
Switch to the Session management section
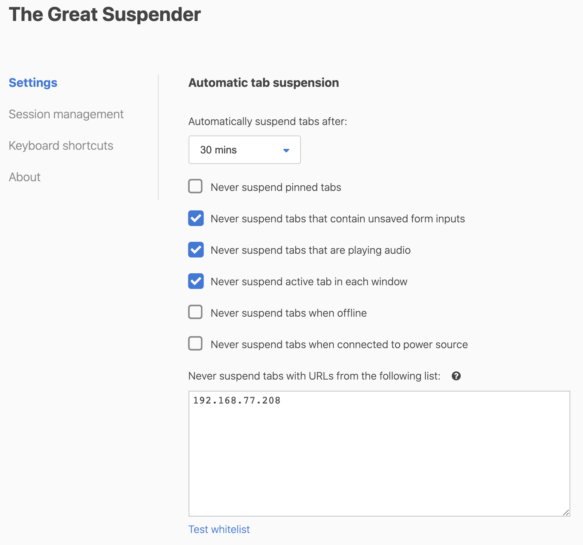point(66,114)
